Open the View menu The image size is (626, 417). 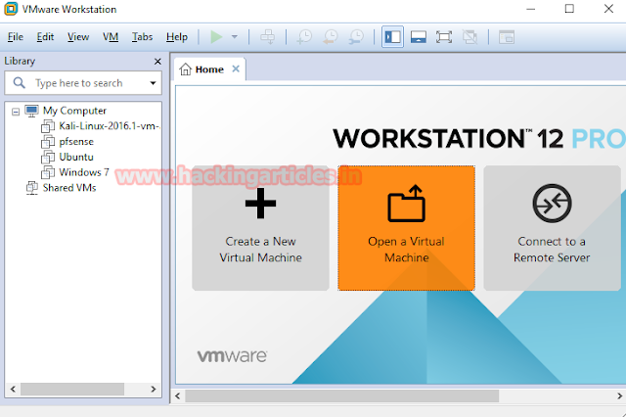(x=78, y=37)
